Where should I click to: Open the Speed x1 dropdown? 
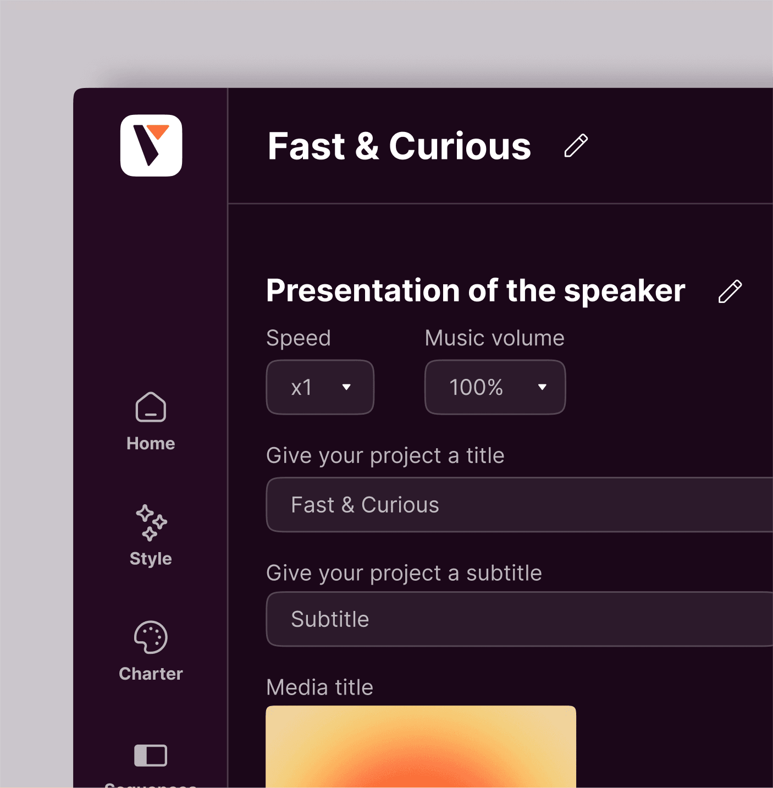(320, 387)
